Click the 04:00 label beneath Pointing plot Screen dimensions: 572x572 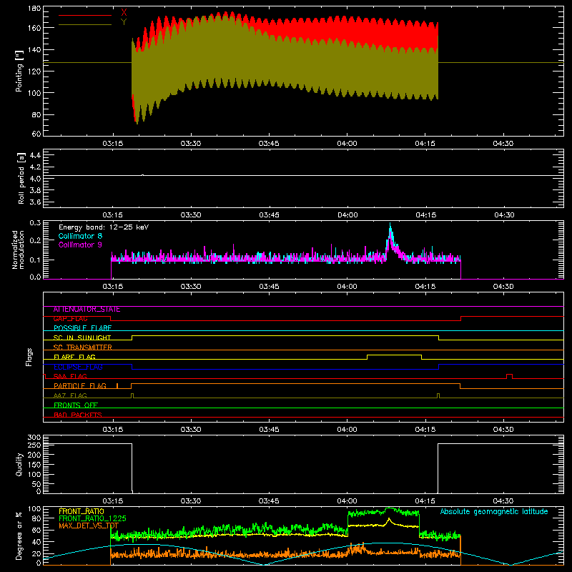point(347,144)
